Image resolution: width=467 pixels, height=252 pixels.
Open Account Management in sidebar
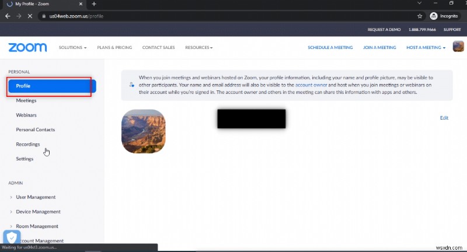[x=41, y=241]
